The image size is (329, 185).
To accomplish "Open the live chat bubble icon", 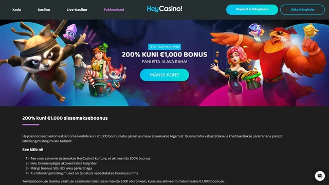I will [320, 176].
